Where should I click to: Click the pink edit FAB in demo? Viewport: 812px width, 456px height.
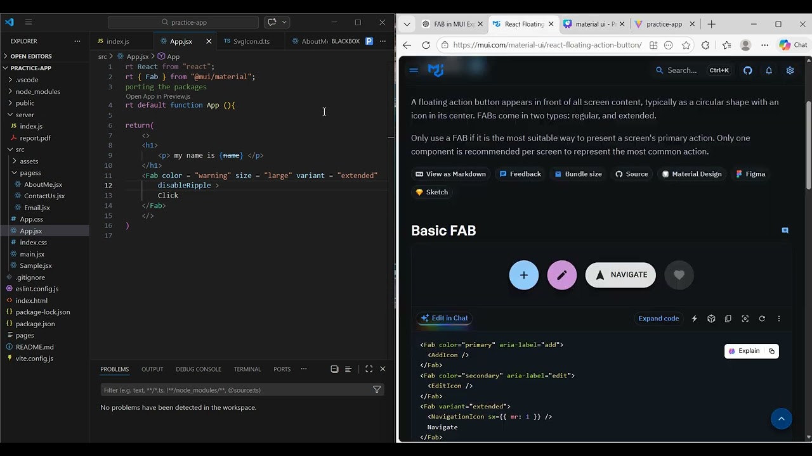(562, 275)
